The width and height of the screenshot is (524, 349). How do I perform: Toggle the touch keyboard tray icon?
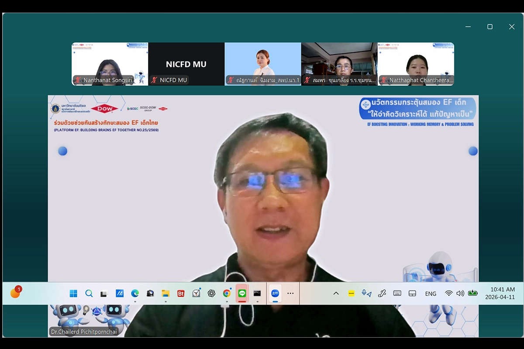click(x=397, y=294)
